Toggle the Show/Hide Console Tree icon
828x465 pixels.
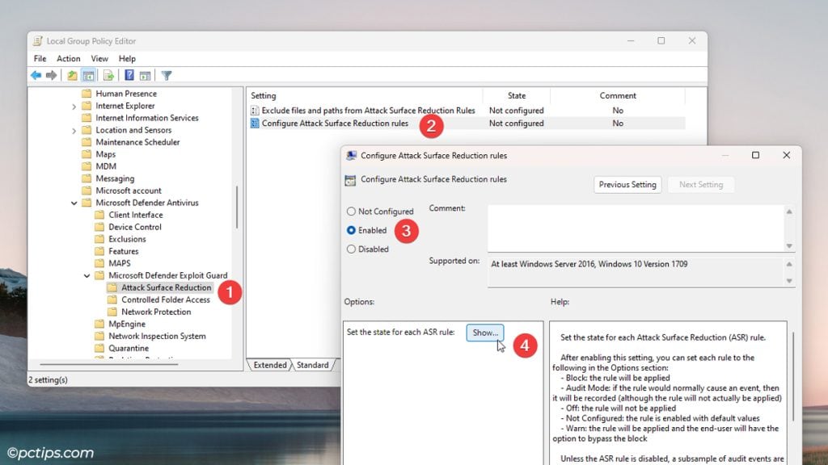click(90, 75)
